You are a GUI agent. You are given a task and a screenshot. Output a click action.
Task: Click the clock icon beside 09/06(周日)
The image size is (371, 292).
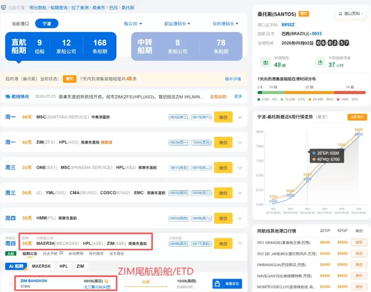pyautogui.click(x=107, y=281)
